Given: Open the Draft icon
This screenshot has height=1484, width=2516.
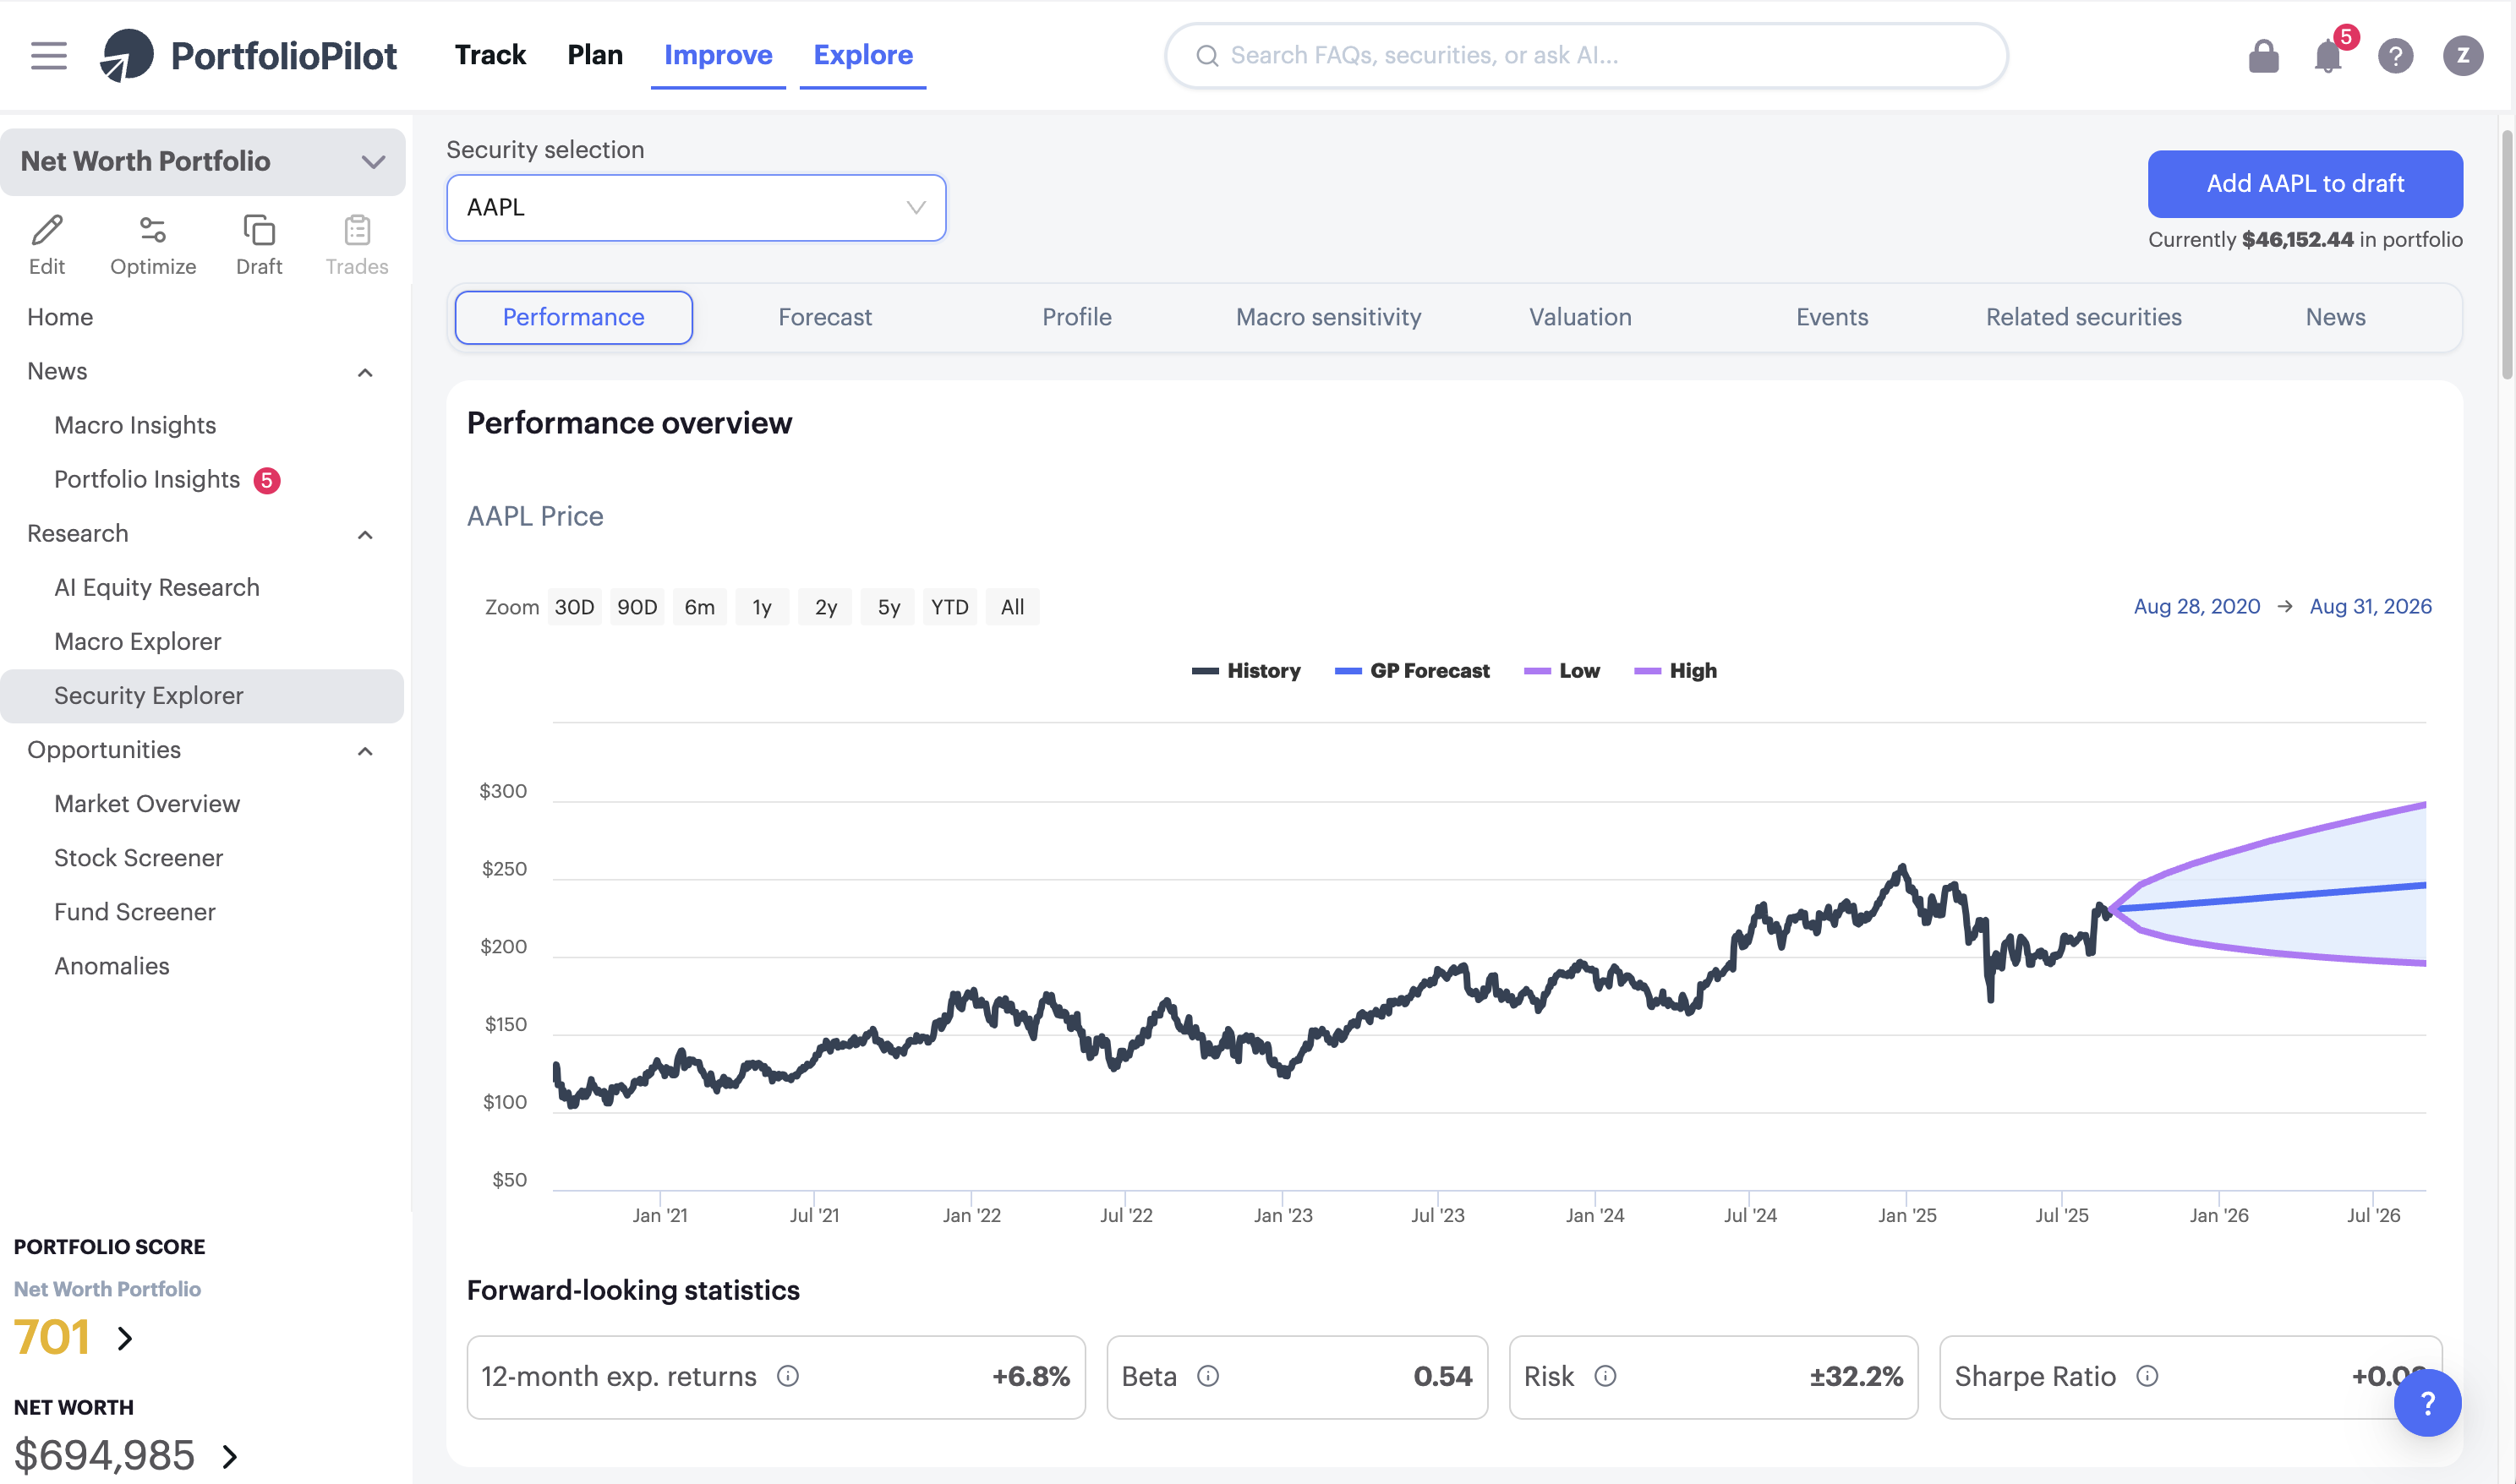Looking at the screenshot, I should coord(259,231).
